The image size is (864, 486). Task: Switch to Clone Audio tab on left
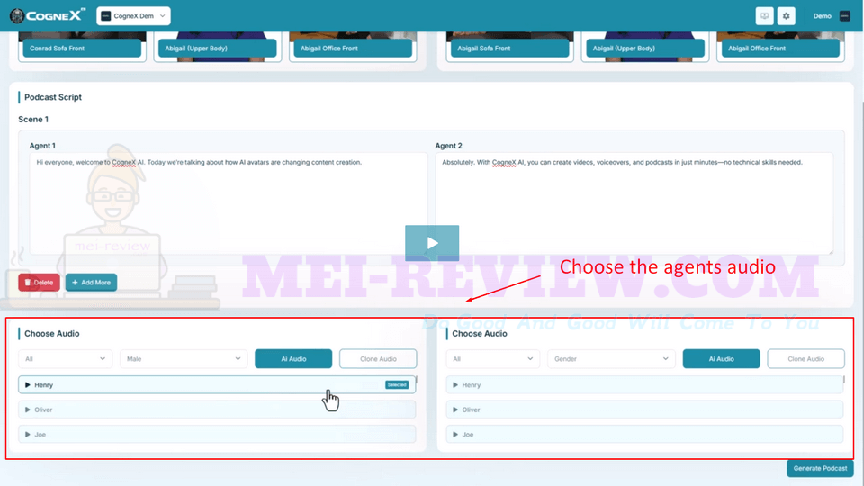pyautogui.click(x=378, y=359)
